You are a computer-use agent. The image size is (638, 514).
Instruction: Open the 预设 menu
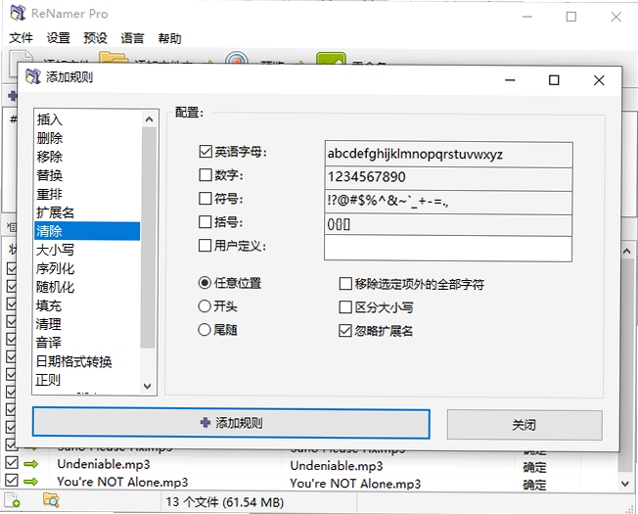tap(95, 38)
